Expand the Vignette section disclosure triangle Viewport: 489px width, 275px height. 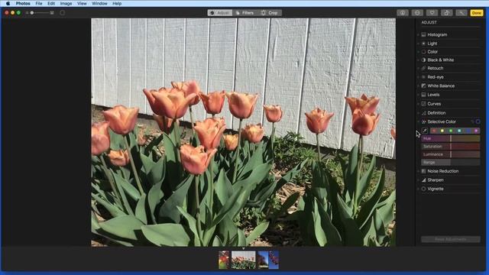point(418,189)
